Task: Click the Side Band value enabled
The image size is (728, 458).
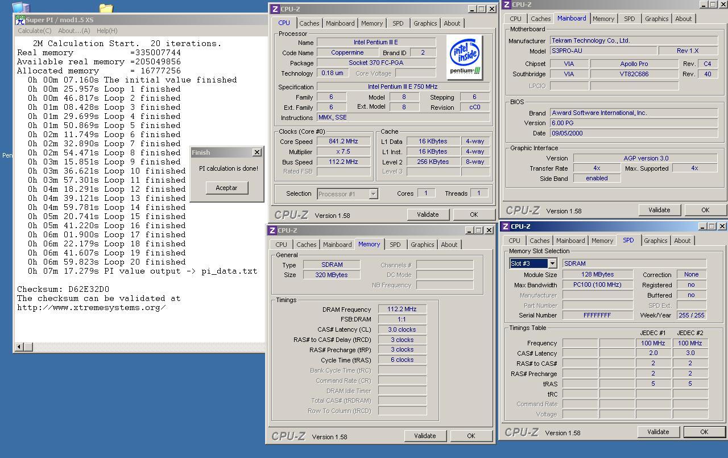Action: (597, 179)
